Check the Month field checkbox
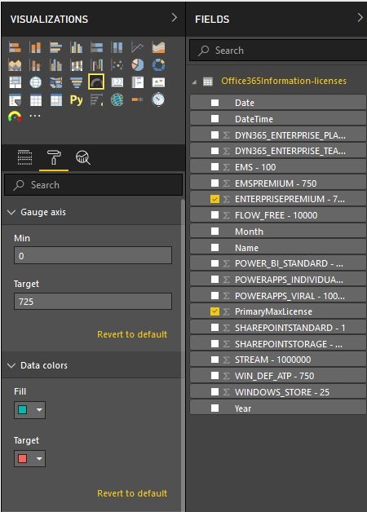This screenshot has height=512, width=367. pos(214,232)
